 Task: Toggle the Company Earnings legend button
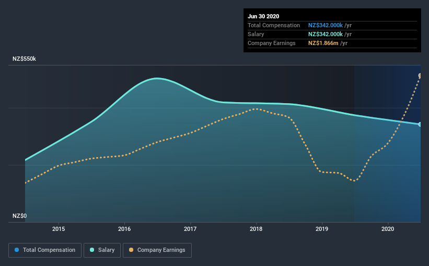[x=157, y=250]
